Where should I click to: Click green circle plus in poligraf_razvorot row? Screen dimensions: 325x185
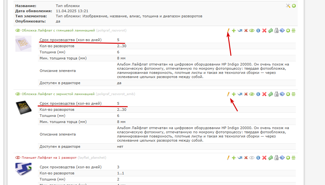point(288,31)
